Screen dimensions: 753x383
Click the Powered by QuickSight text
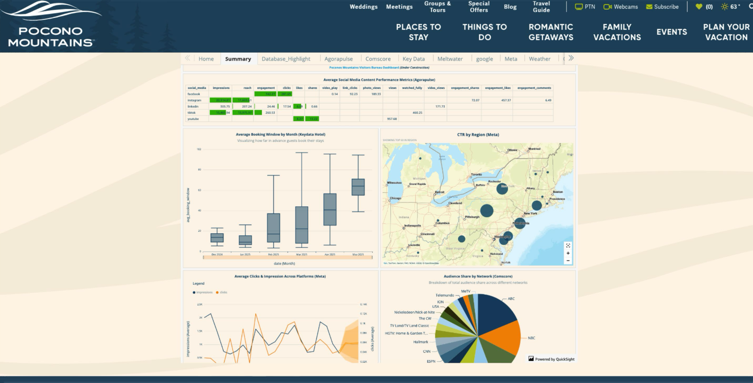(555, 359)
